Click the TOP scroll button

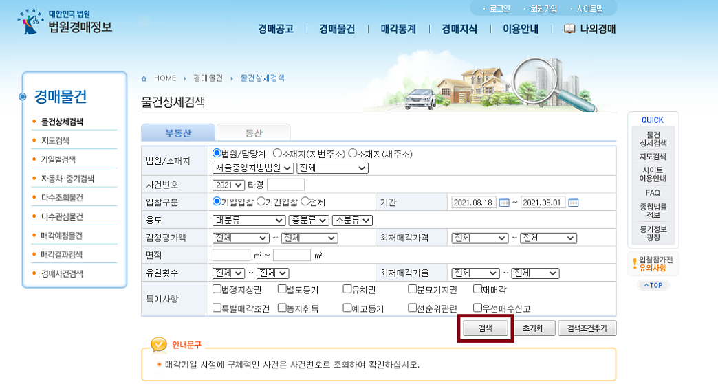[653, 285]
